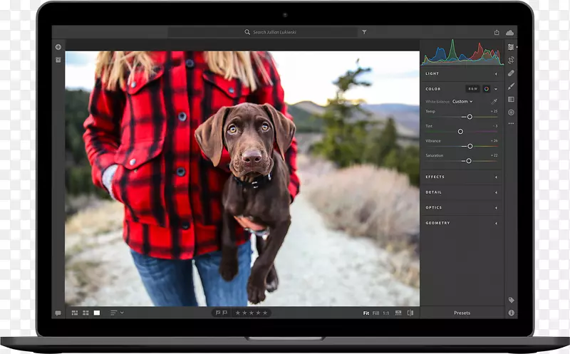
Task: Expand the Light panel arrow
Action: tap(496, 74)
